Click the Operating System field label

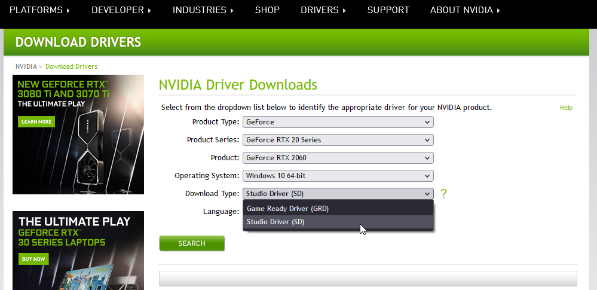tap(207, 176)
